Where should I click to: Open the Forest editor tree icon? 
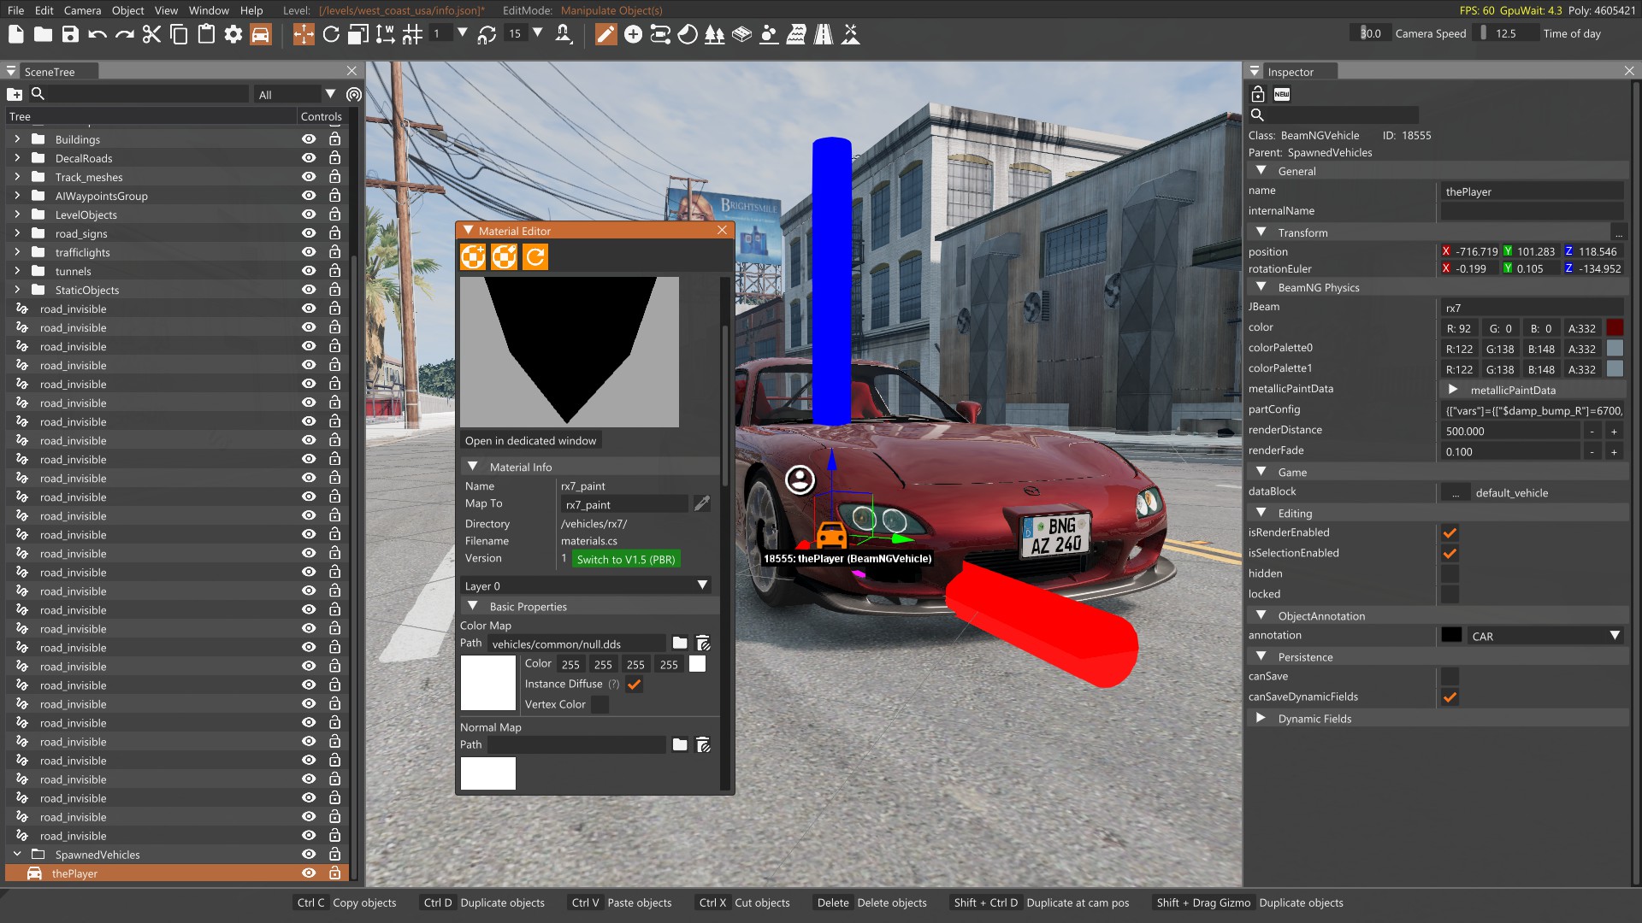click(714, 34)
